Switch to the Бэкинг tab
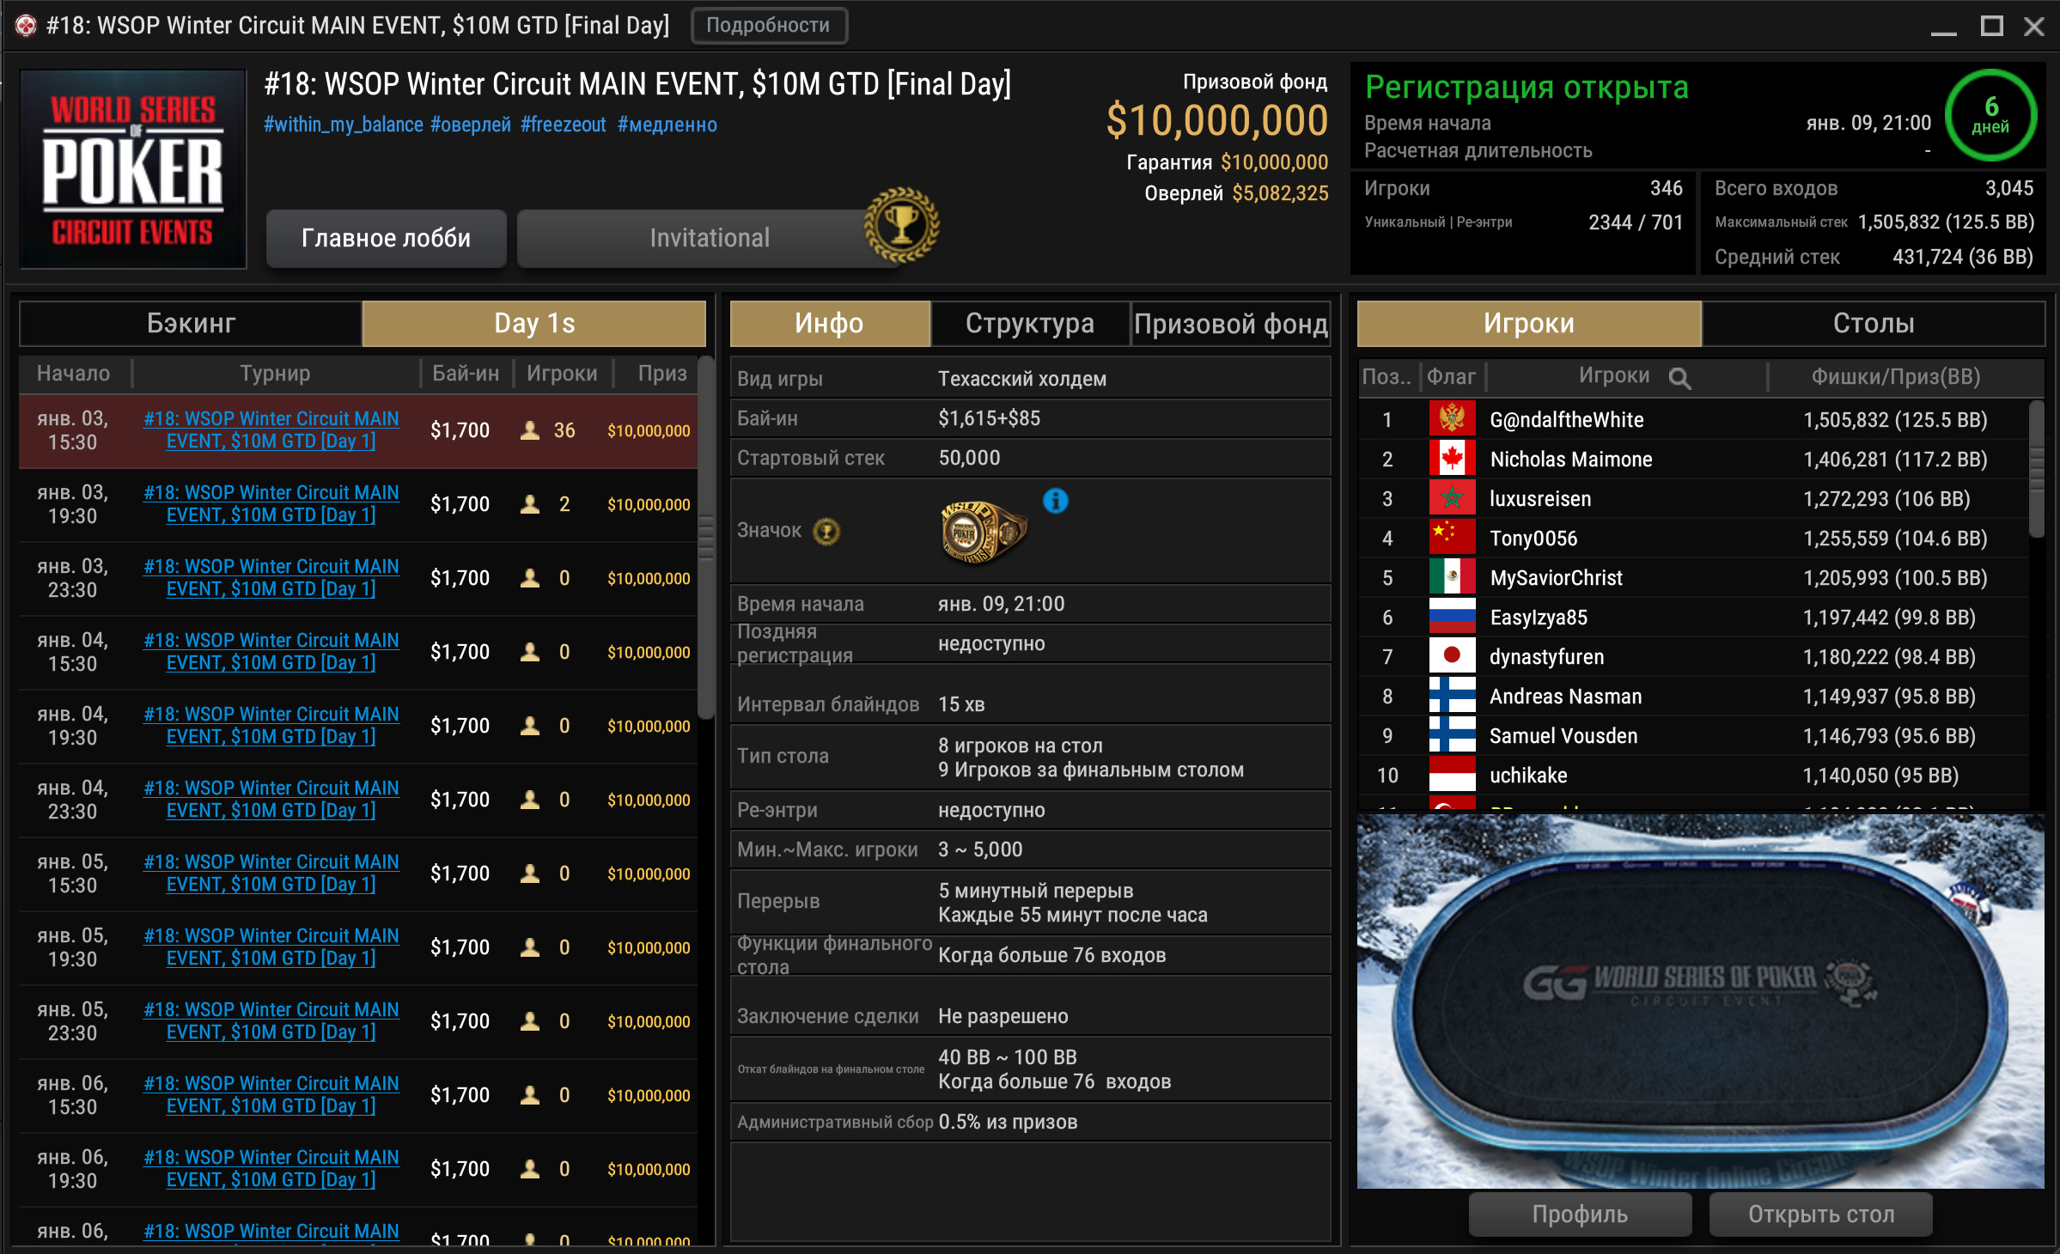Screen dimensions: 2060x1254 (191, 323)
